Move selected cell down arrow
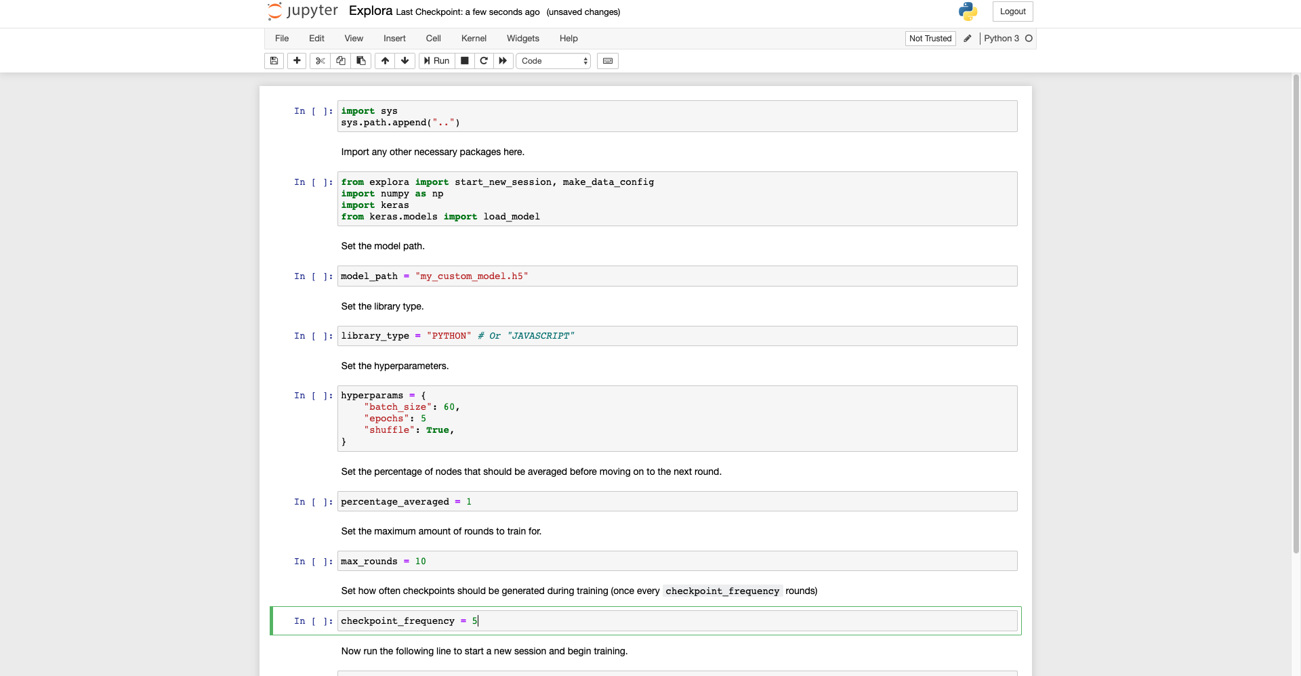 point(405,61)
